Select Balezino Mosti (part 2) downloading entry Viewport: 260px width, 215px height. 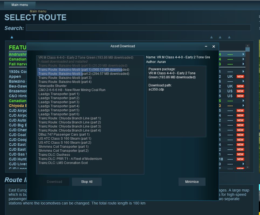point(84,73)
